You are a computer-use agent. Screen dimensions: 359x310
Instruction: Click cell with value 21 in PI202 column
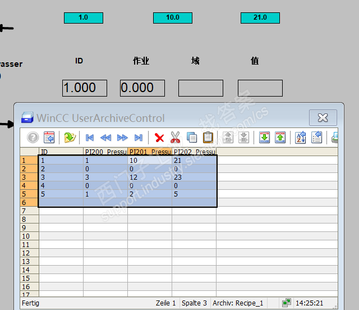point(194,160)
